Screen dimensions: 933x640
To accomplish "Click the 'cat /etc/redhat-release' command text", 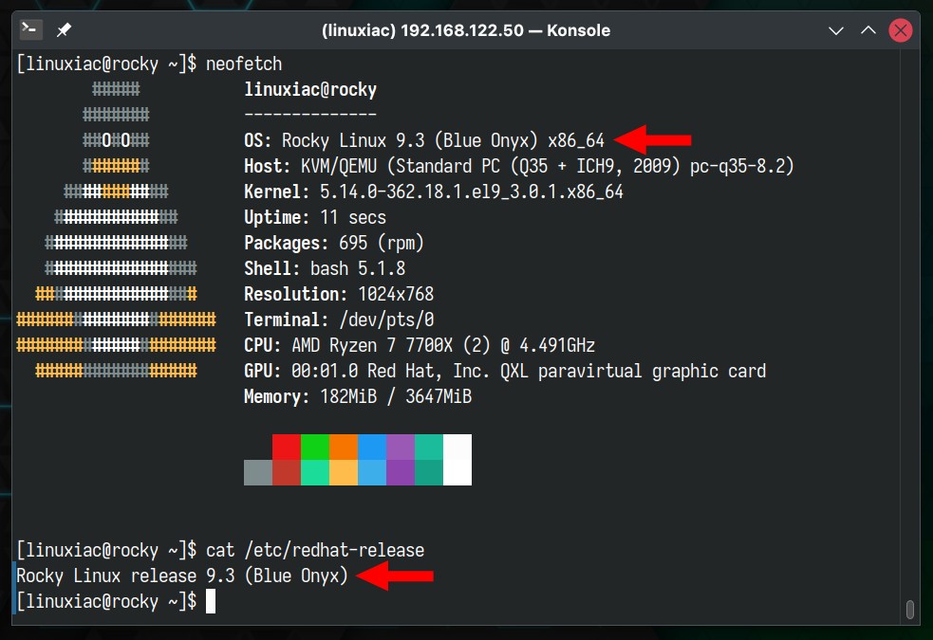I will point(315,550).
